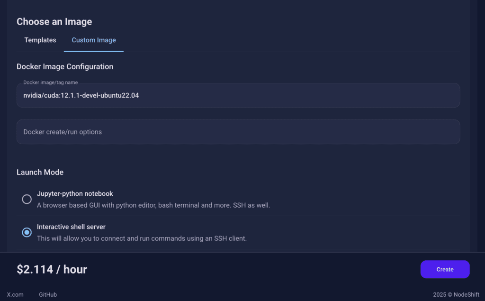Open the GitHub footer link

(x=48, y=294)
